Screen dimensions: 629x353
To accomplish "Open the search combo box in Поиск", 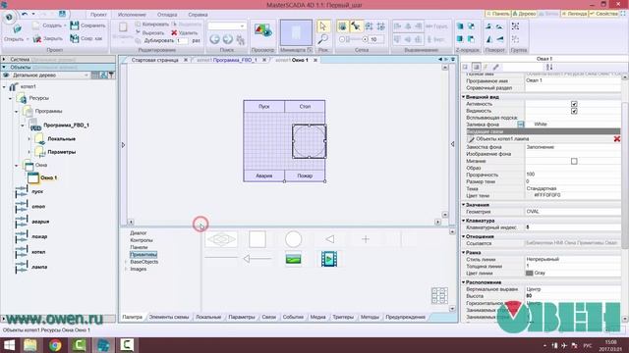I will coord(227,26).
